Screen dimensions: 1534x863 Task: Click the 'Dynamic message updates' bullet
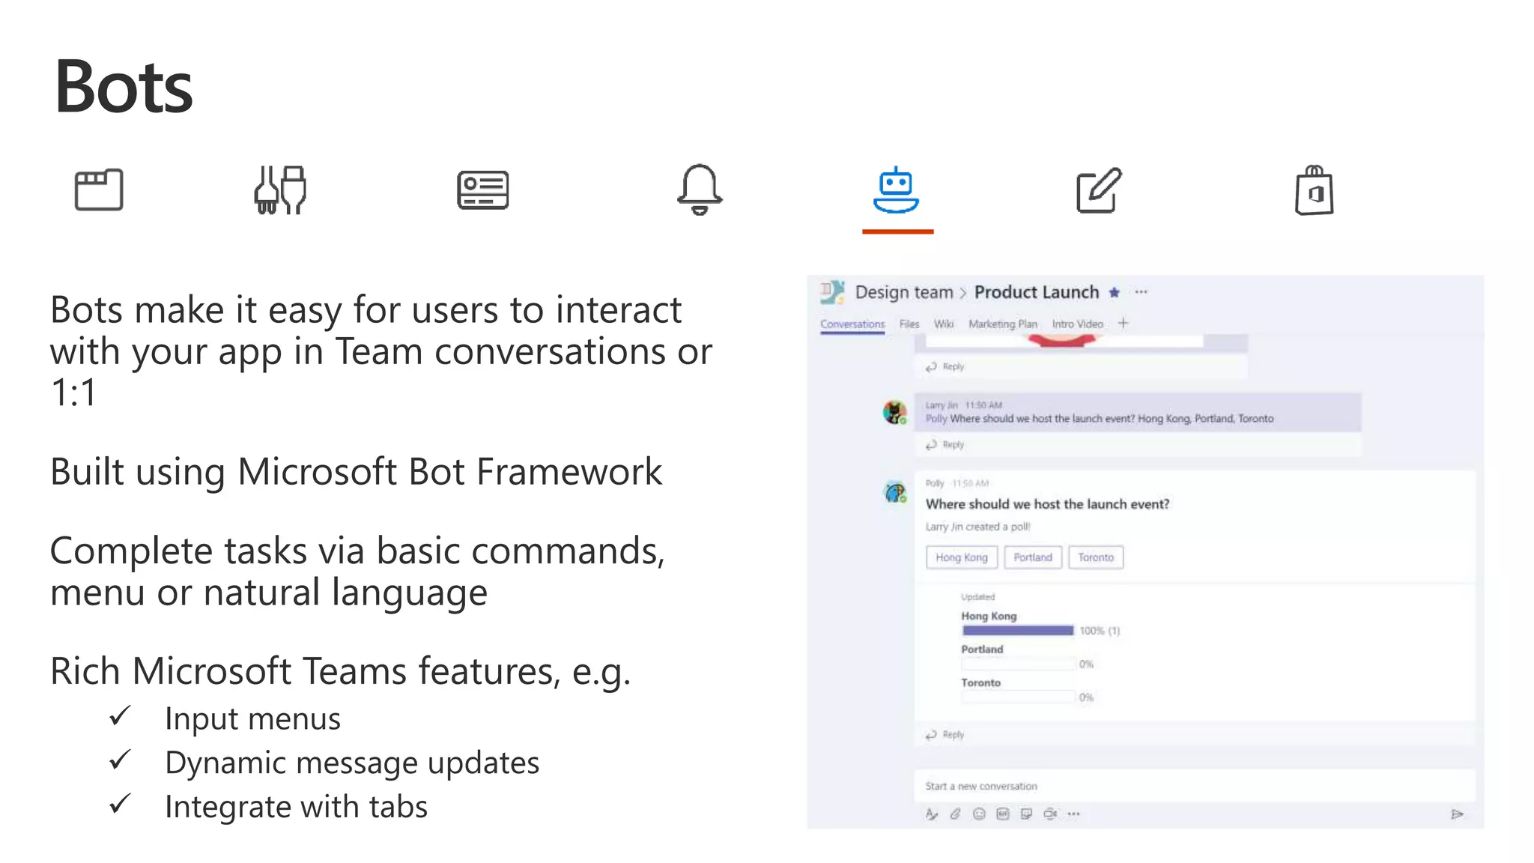(x=352, y=763)
